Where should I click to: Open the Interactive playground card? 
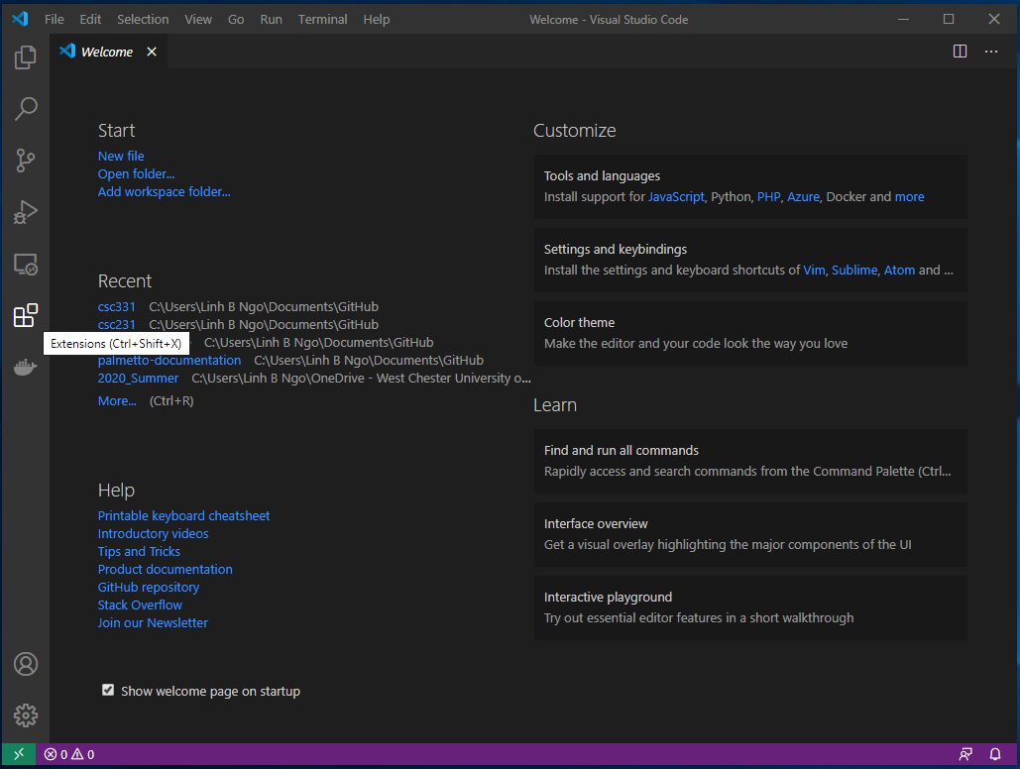750,607
